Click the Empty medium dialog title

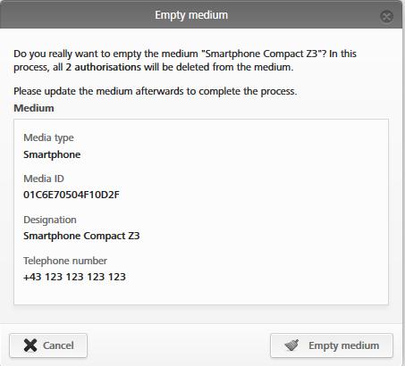191,15
